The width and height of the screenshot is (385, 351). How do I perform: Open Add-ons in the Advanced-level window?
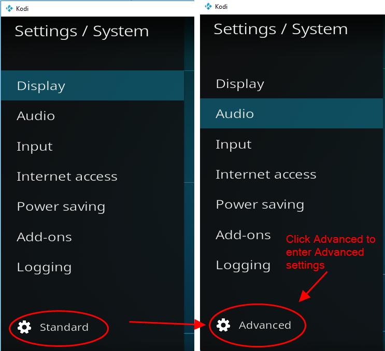(x=243, y=235)
